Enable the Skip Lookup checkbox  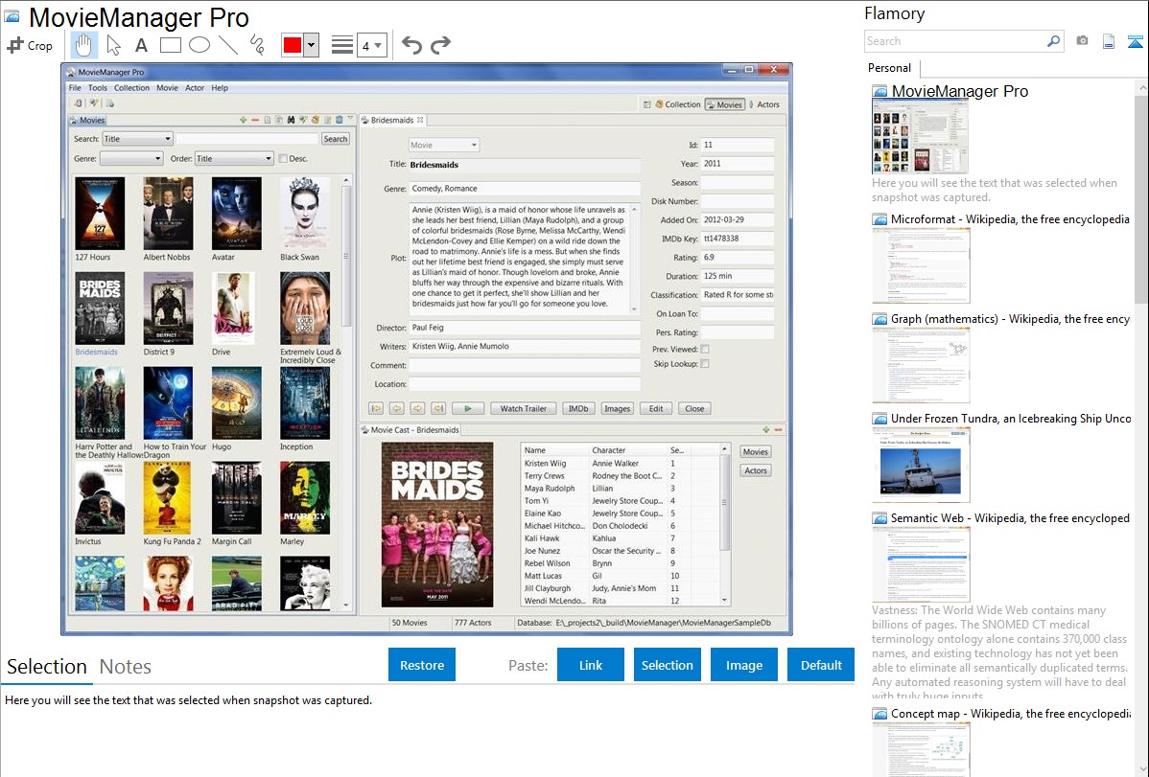(x=705, y=364)
